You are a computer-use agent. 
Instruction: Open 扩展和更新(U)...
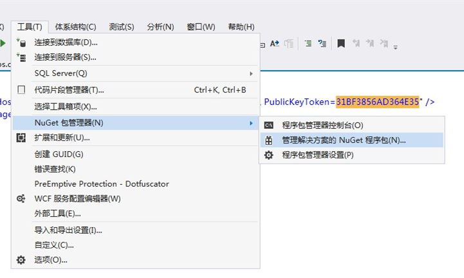coord(136,138)
